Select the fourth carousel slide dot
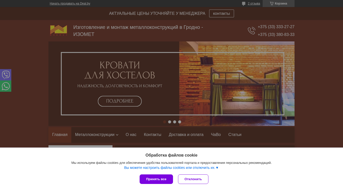 (x=180, y=122)
